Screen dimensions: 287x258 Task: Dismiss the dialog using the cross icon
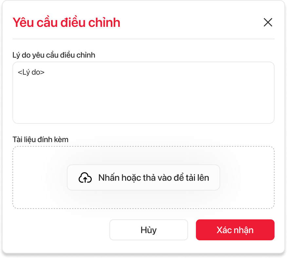pos(268,22)
